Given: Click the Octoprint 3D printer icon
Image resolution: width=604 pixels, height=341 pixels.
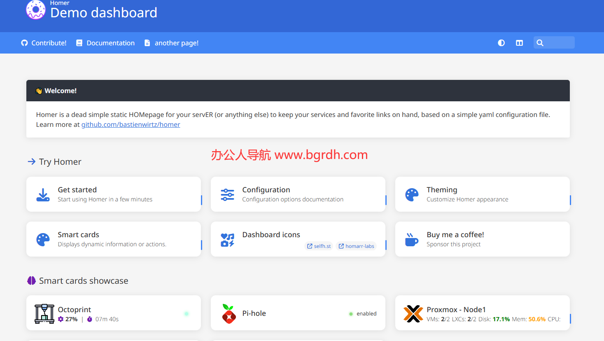Looking at the screenshot, I should 44,313.
